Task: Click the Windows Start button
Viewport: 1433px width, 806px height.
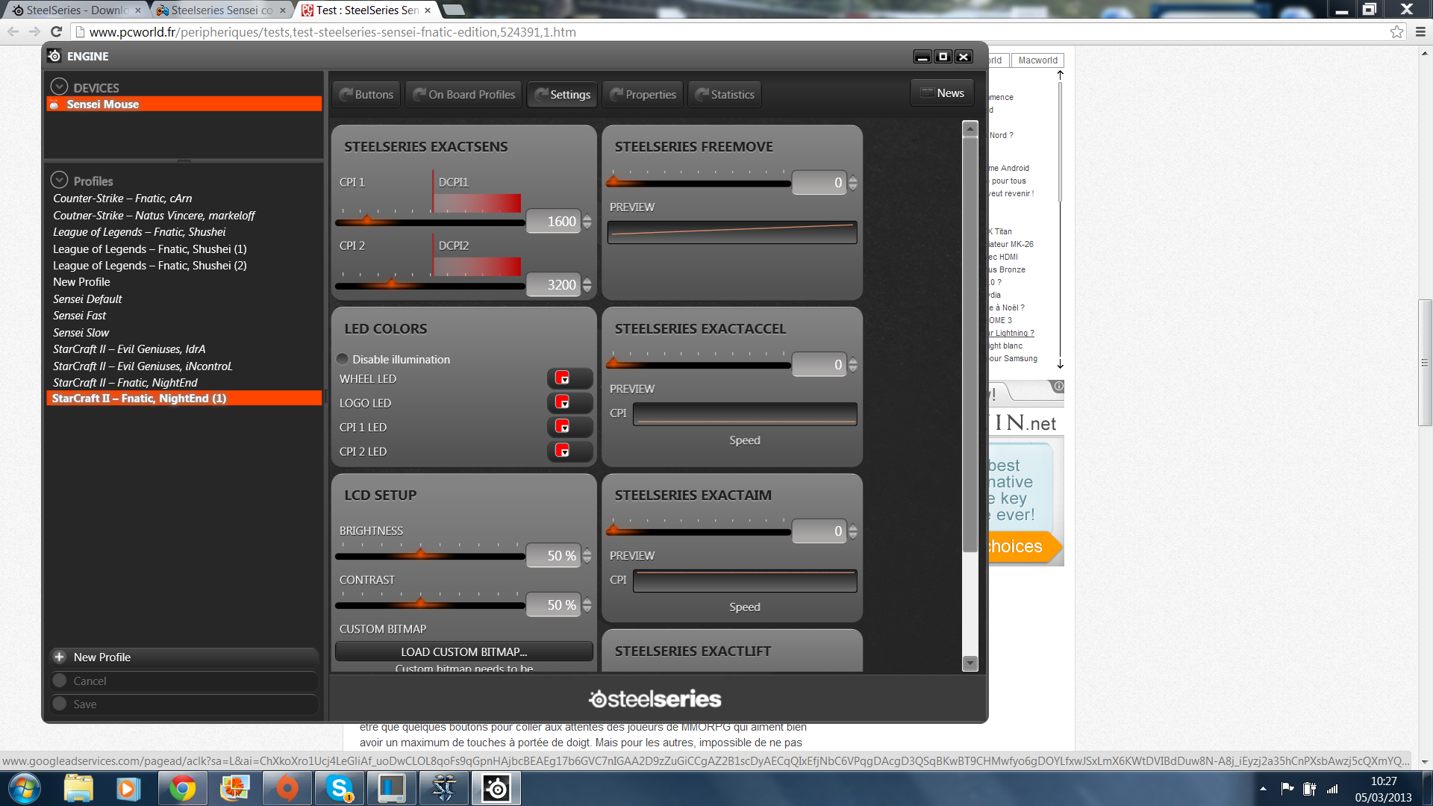Action: tap(25, 788)
